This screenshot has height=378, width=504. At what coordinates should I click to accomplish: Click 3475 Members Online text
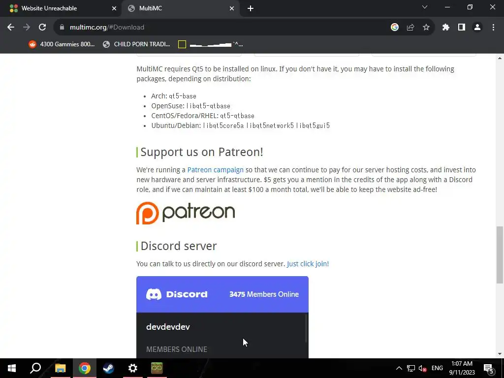264,294
